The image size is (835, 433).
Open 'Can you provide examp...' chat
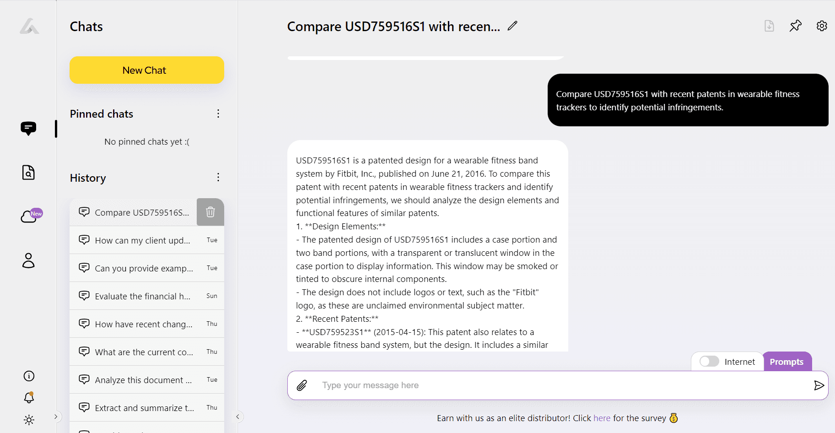point(147,268)
